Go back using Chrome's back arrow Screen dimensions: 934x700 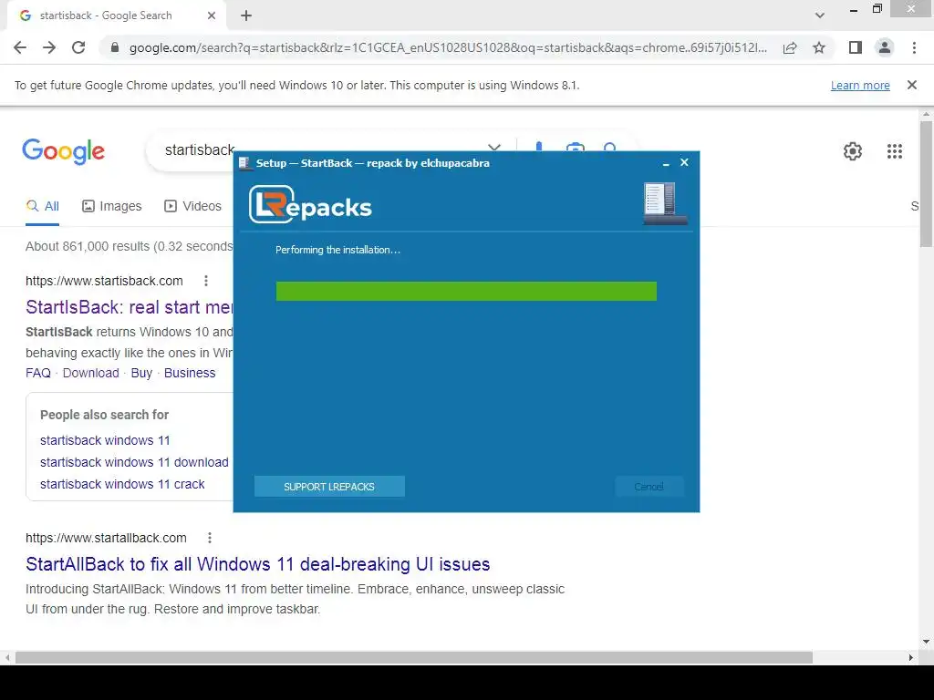20,47
